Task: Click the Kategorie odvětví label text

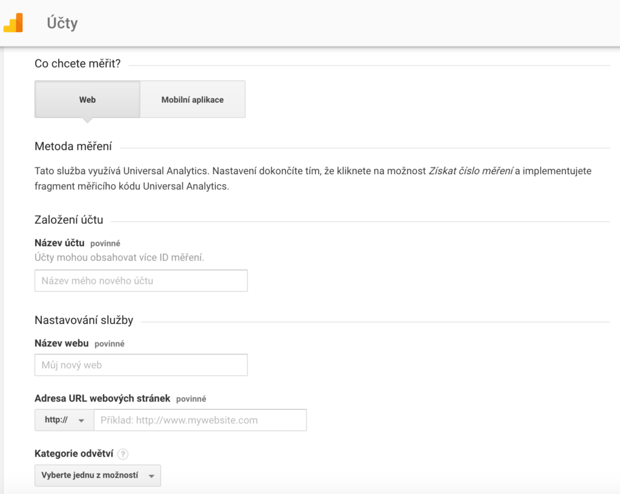Action: (73, 454)
